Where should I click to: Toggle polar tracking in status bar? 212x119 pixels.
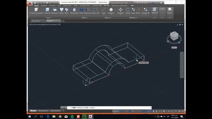pyautogui.click(x=132, y=111)
